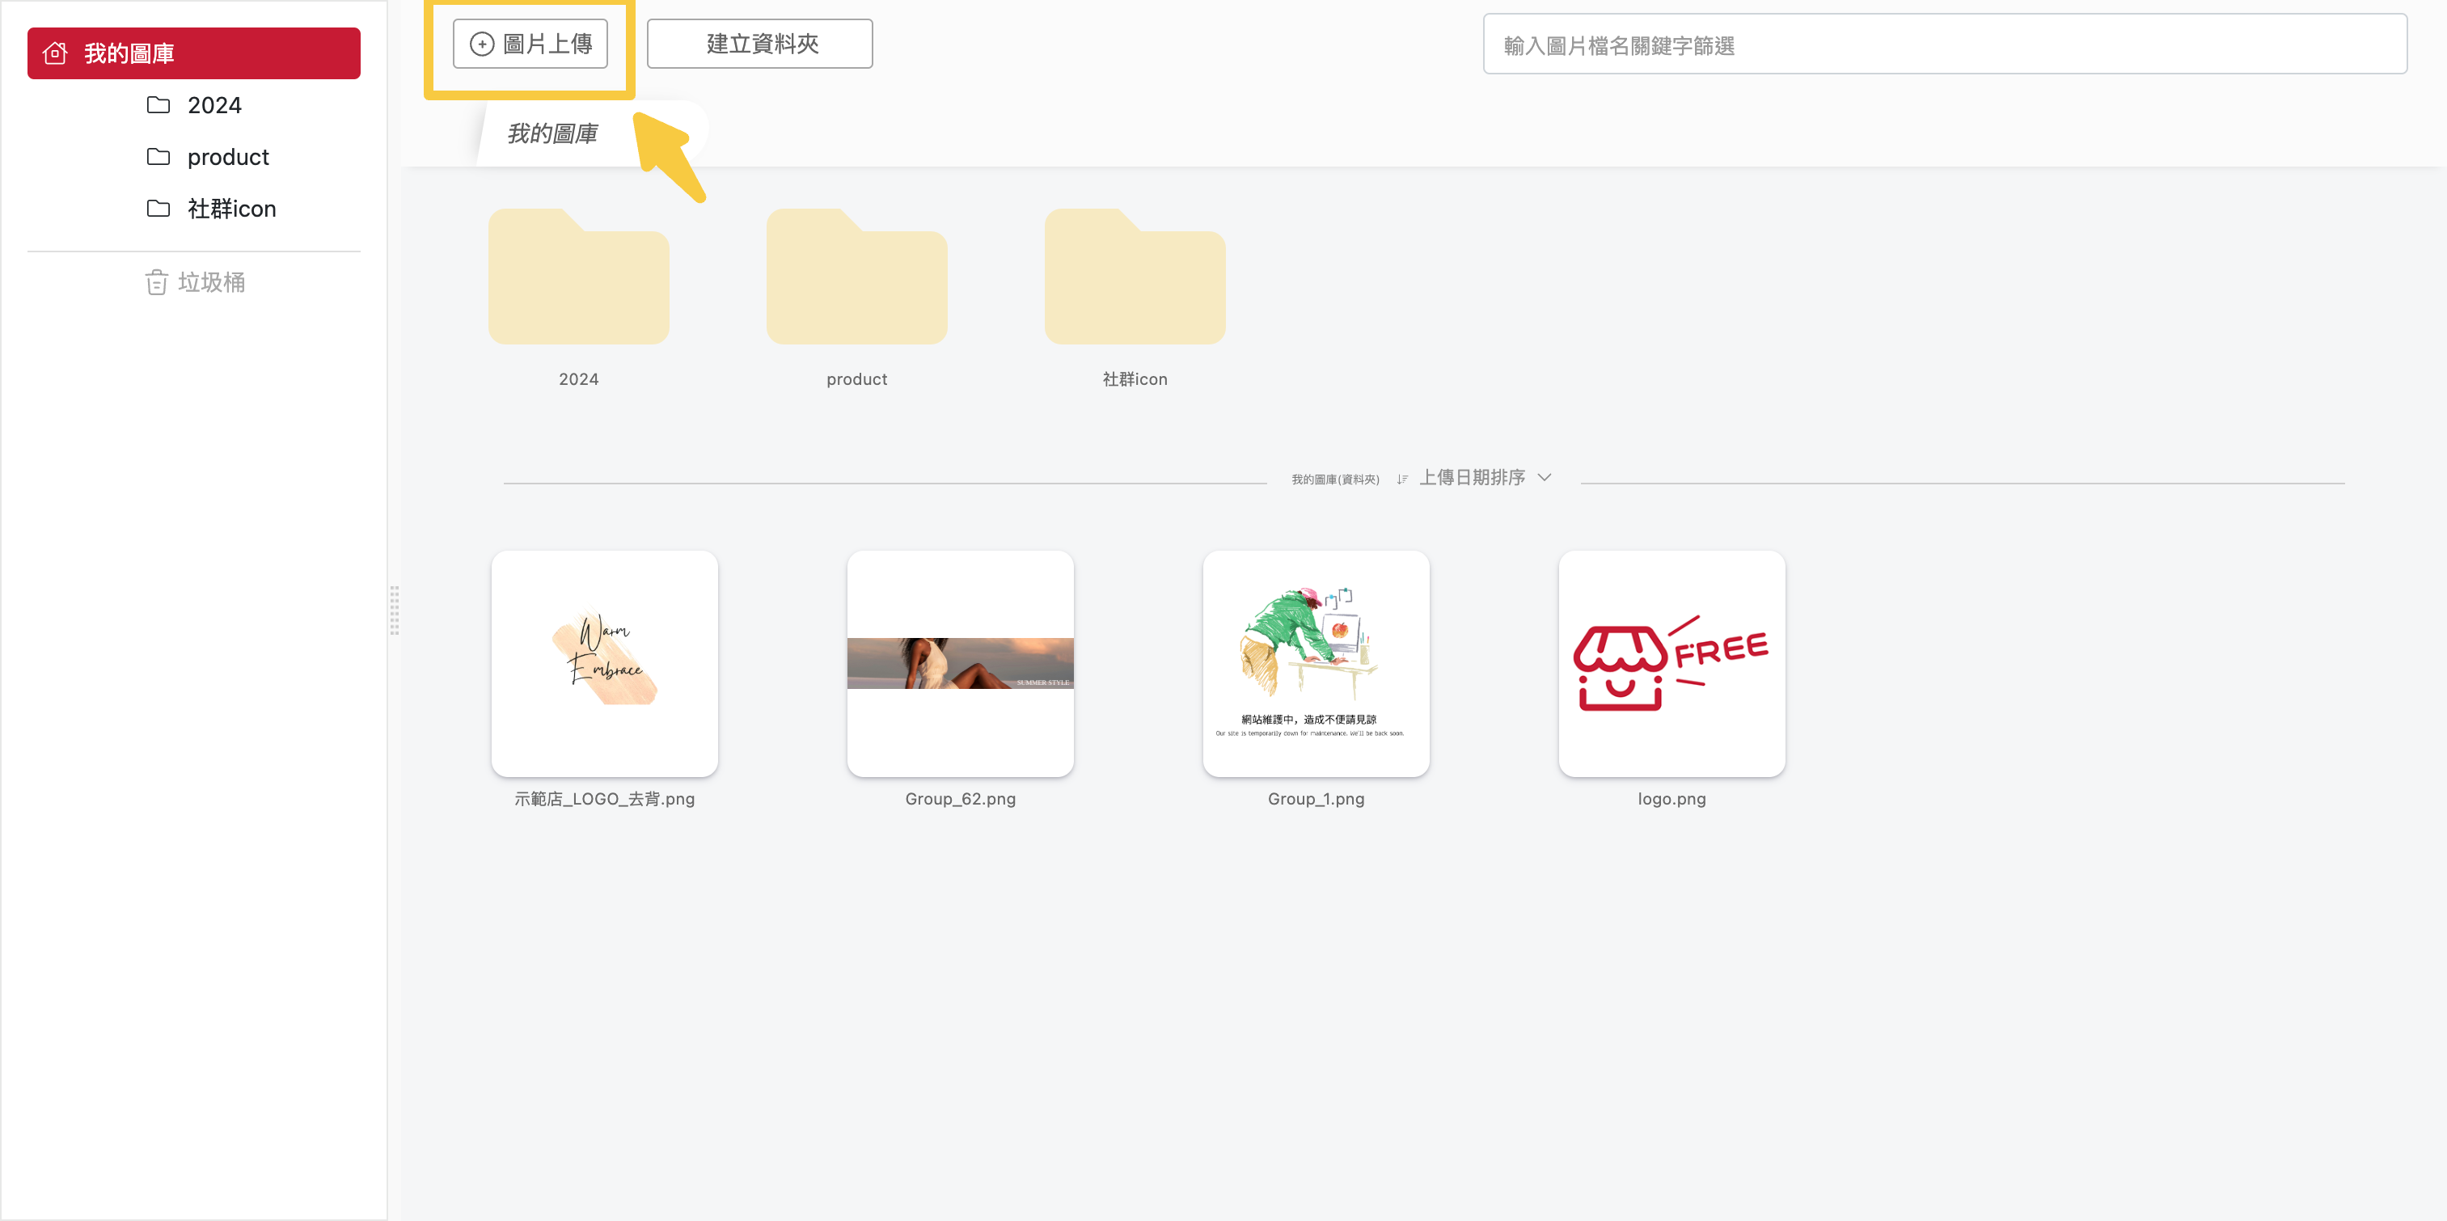Click the chevron next to 上傳日期排序
Screen dimensions: 2447x1221
point(1545,478)
